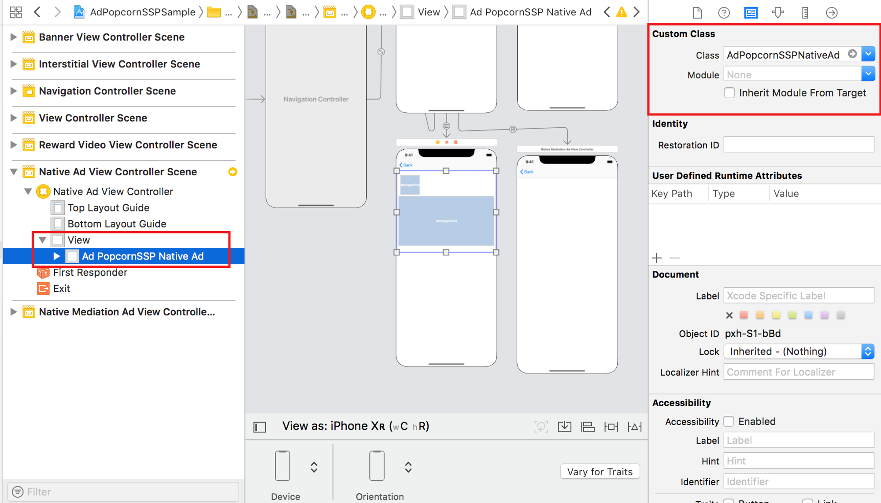Click the yellow warning issue icon
The image size is (881, 503).
point(622,12)
